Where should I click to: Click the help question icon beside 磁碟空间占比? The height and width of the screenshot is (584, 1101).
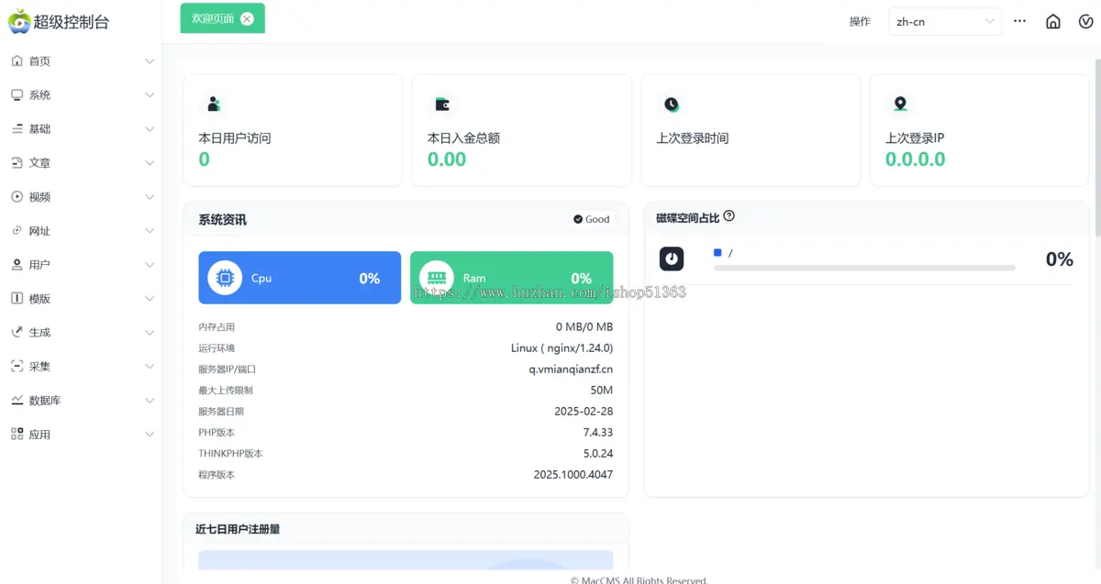point(729,216)
